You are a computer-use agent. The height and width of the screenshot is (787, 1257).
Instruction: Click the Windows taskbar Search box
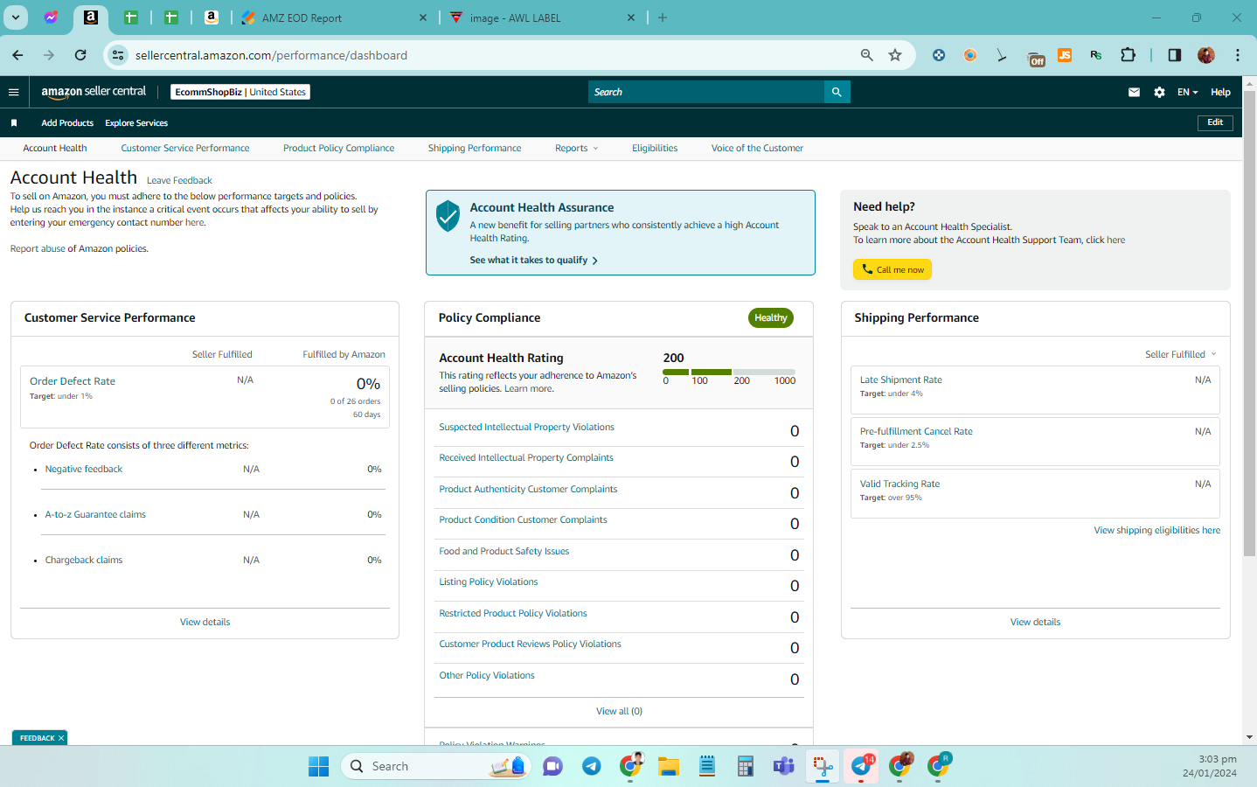(436, 766)
